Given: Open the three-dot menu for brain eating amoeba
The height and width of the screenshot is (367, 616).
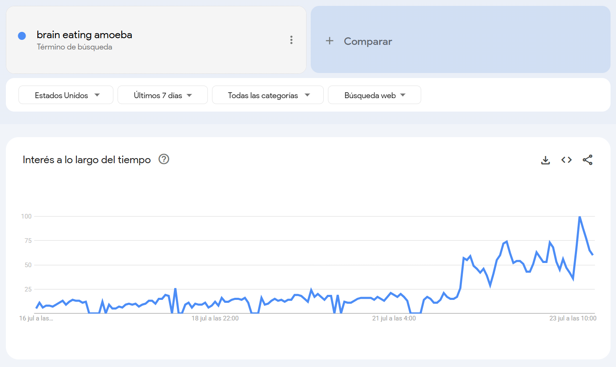Looking at the screenshot, I should coord(291,40).
